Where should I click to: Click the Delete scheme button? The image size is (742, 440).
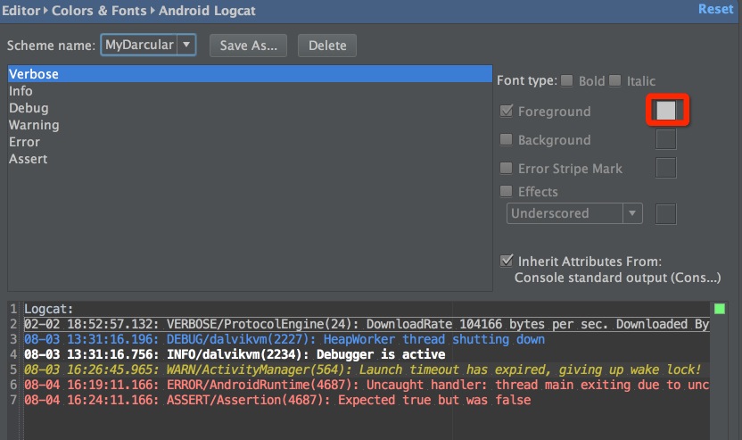click(327, 45)
